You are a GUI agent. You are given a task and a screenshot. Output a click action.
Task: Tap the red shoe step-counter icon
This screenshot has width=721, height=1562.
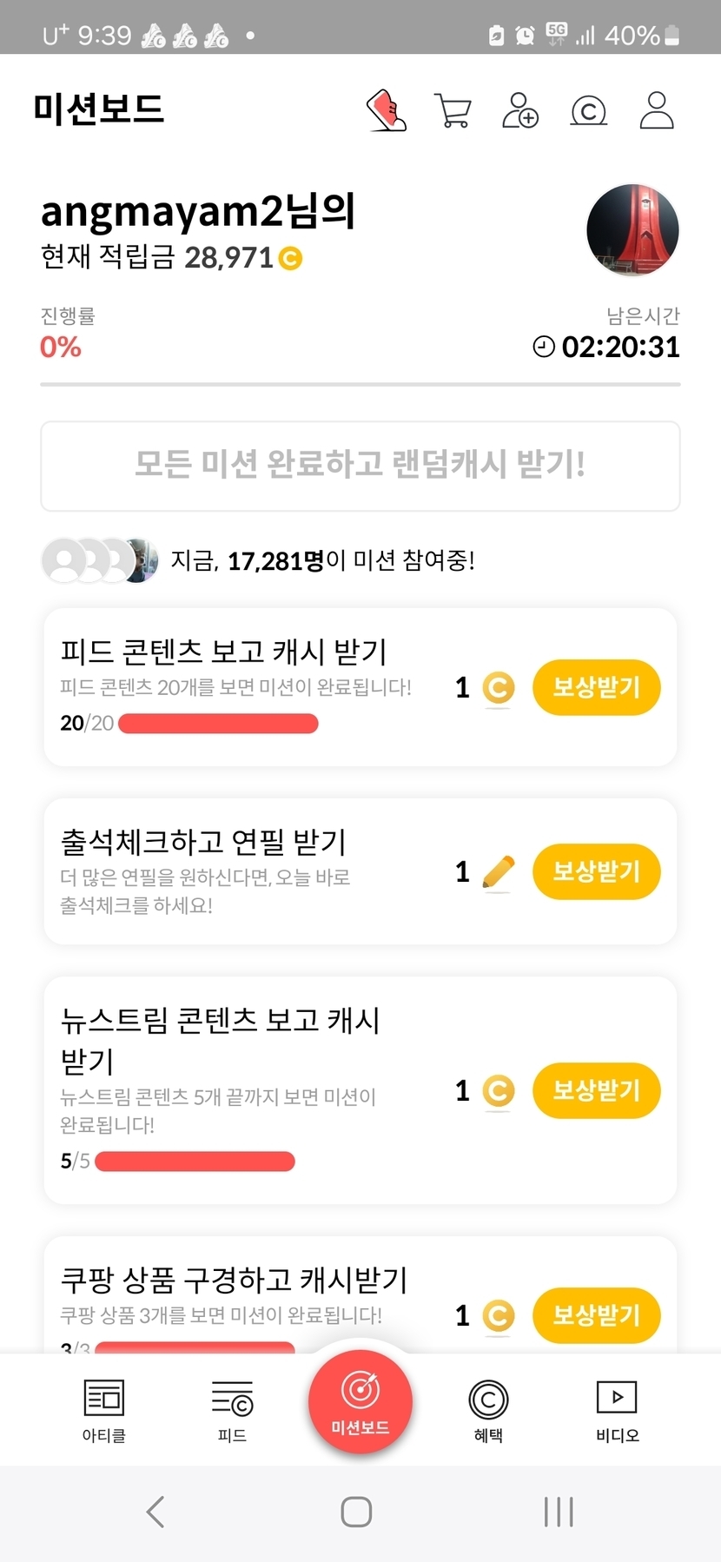(x=387, y=110)
